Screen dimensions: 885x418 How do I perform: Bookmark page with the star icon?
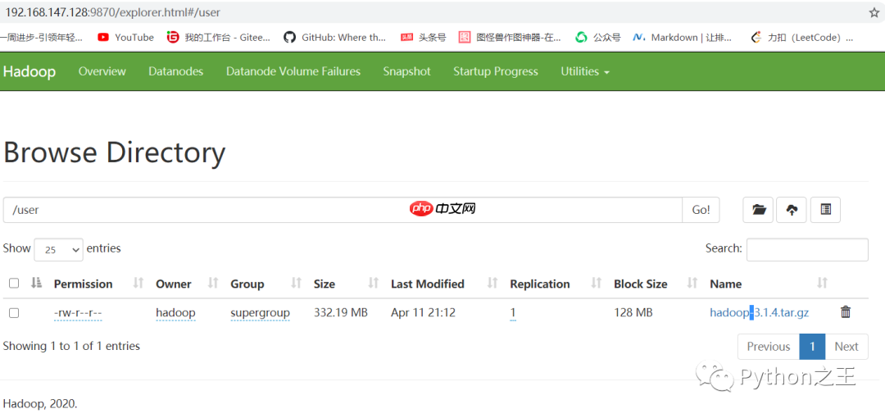pyautogui.click(x=874, y=11)
